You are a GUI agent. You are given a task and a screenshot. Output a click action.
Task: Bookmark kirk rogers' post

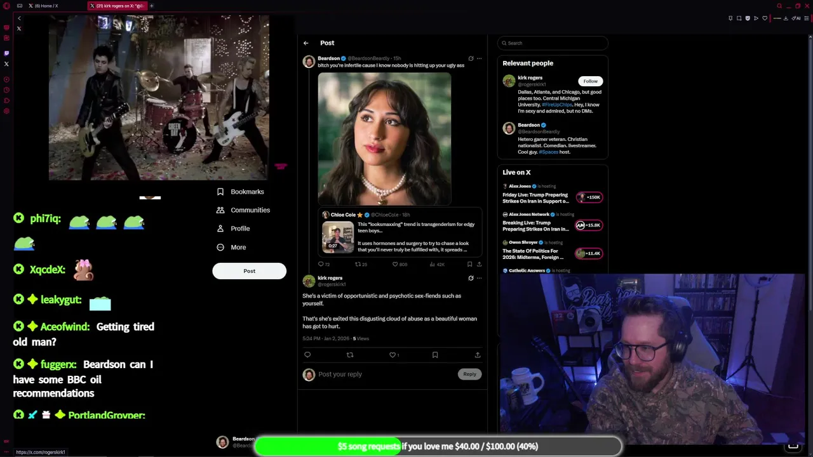click(435, 355)
